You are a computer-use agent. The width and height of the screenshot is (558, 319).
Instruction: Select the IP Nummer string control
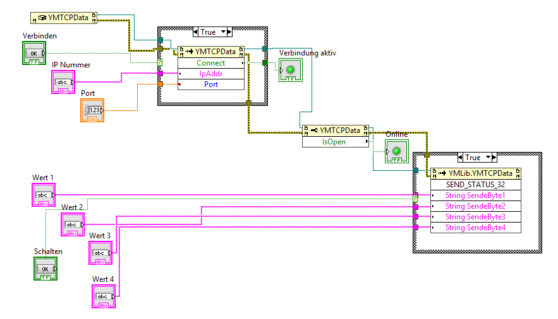click(x=63, y=82)
